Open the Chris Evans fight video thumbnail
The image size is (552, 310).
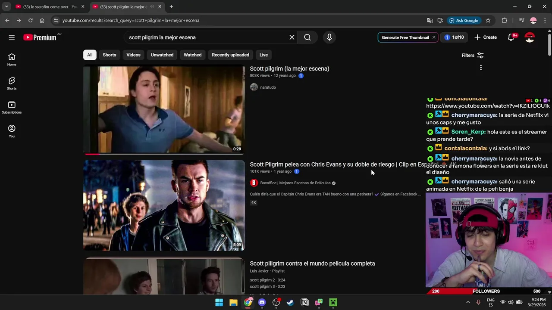point(164,205)
